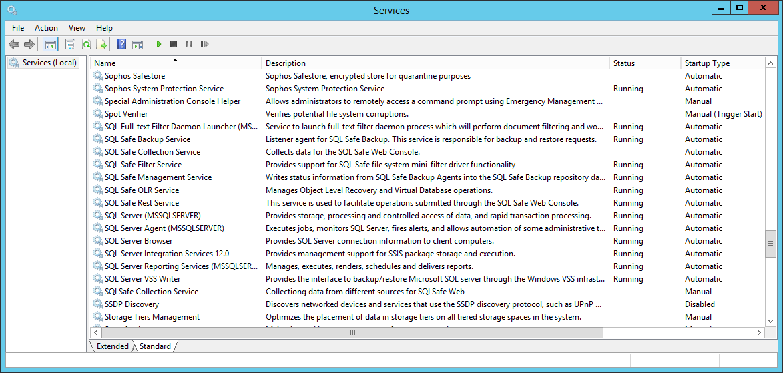783x373 pixels.
Task: Select SQL Safe Collection Service row
Action: pos(427,151)
